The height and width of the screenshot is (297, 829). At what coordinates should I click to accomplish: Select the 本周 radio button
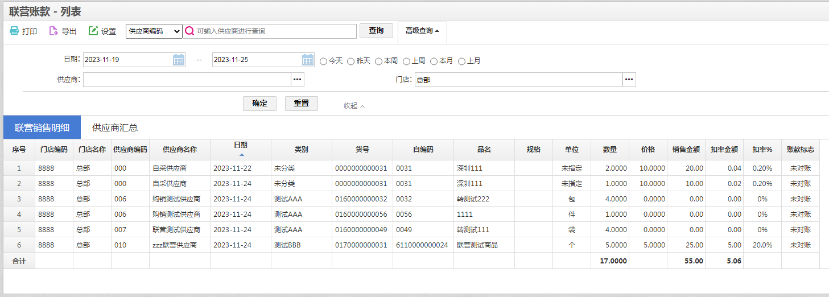tap(378, 61)
